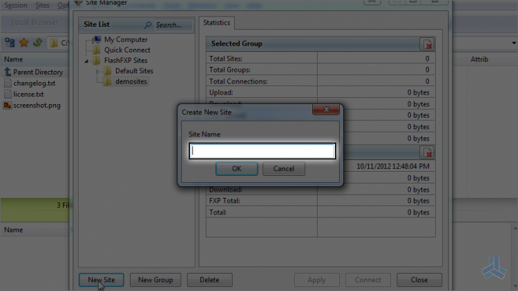Open the Statistics tab
The image size is (518, 291).
click(217, 23)
